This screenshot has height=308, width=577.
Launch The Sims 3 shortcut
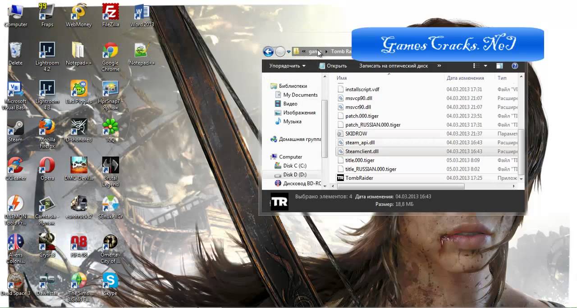[78, 287]
